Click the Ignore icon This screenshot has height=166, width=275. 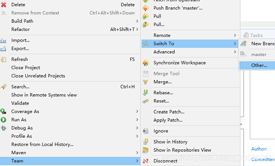click(x=145, y=131)
